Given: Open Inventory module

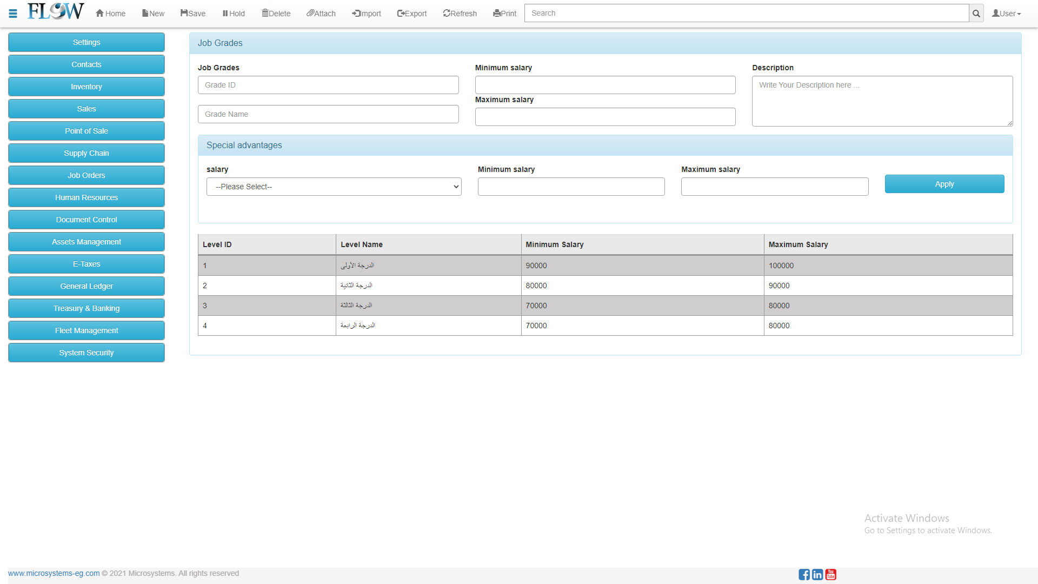Looking at the screenshot, I should click(86, 87).
